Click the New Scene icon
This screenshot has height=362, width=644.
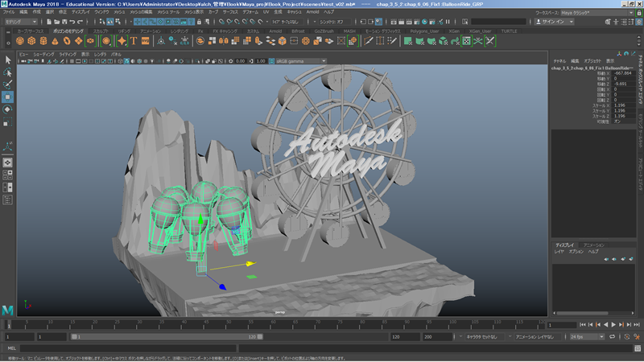49,22
